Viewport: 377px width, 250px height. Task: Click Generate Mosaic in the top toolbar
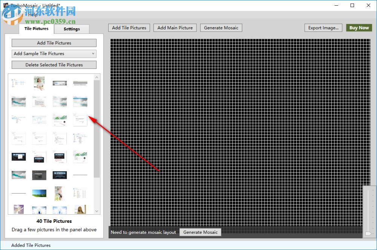[221, 28]
